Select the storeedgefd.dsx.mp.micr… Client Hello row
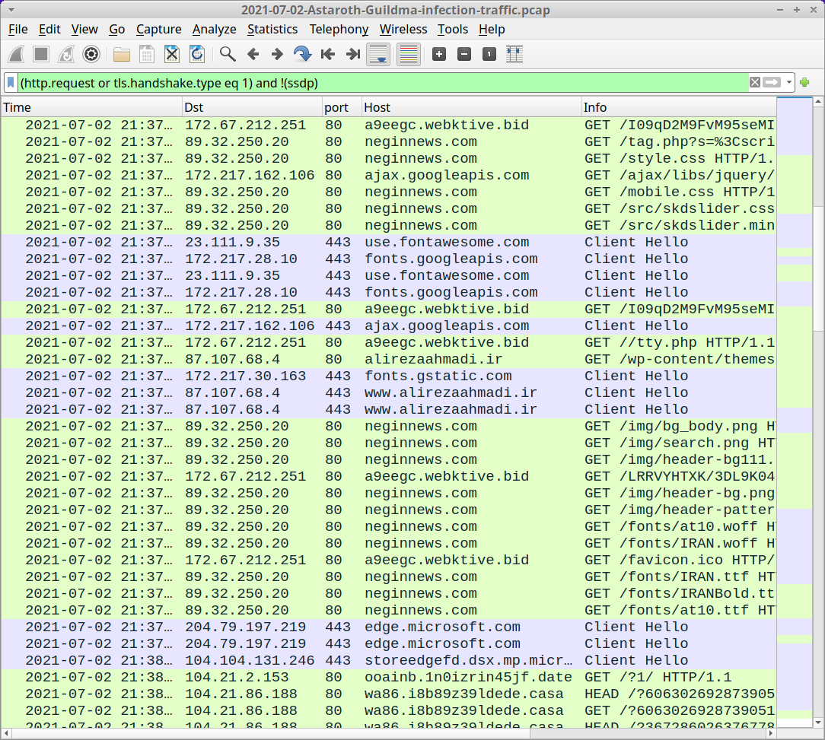Image resolution: width=825 pixels, height=740 pixels. click(x=389, y=661)
